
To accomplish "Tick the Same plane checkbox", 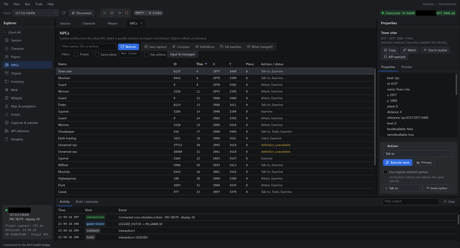I will tap(97, 54).
